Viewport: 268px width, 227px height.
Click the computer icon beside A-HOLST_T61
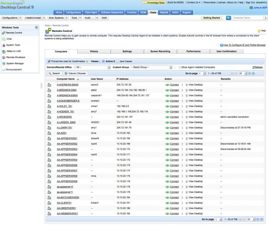(x=50, y=107)
